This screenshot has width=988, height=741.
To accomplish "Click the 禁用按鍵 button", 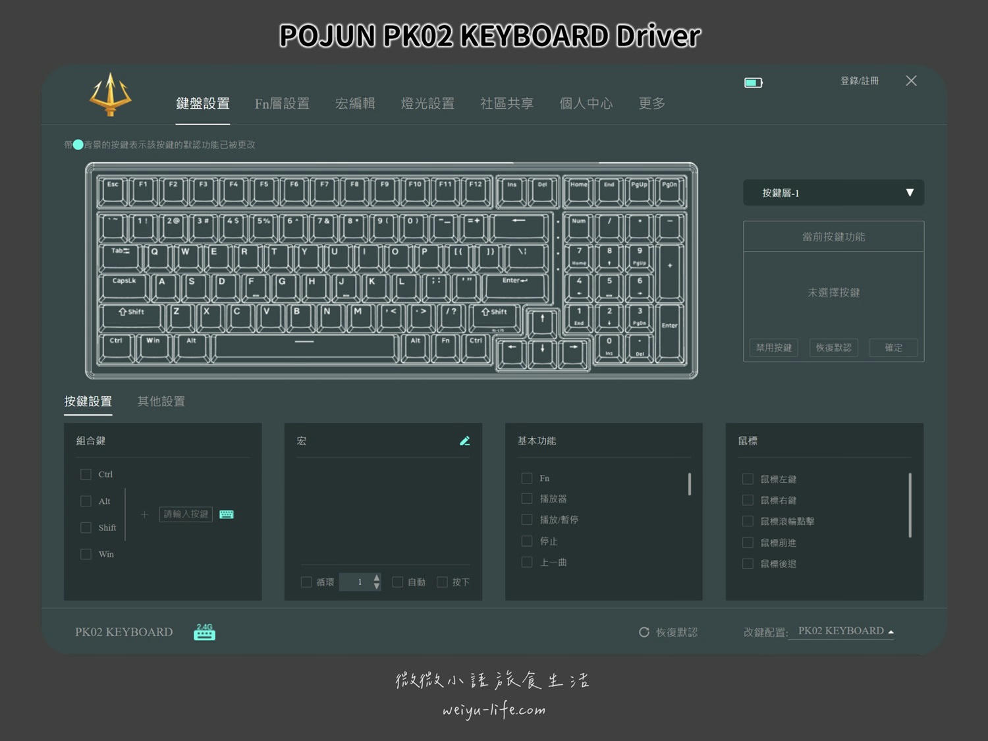I will [x=774, y=347].
